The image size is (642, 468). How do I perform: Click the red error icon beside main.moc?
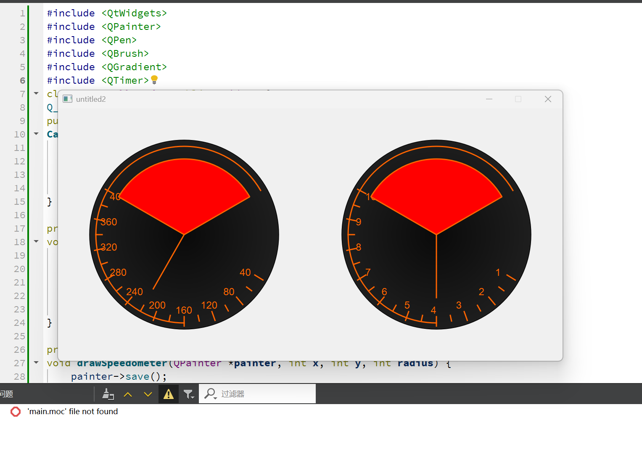coord(16,412)
